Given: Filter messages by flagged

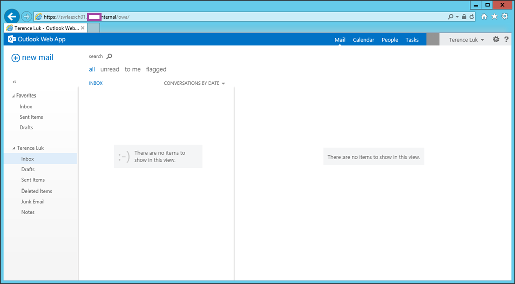Looking at the screenshot, I should [156, 69].
